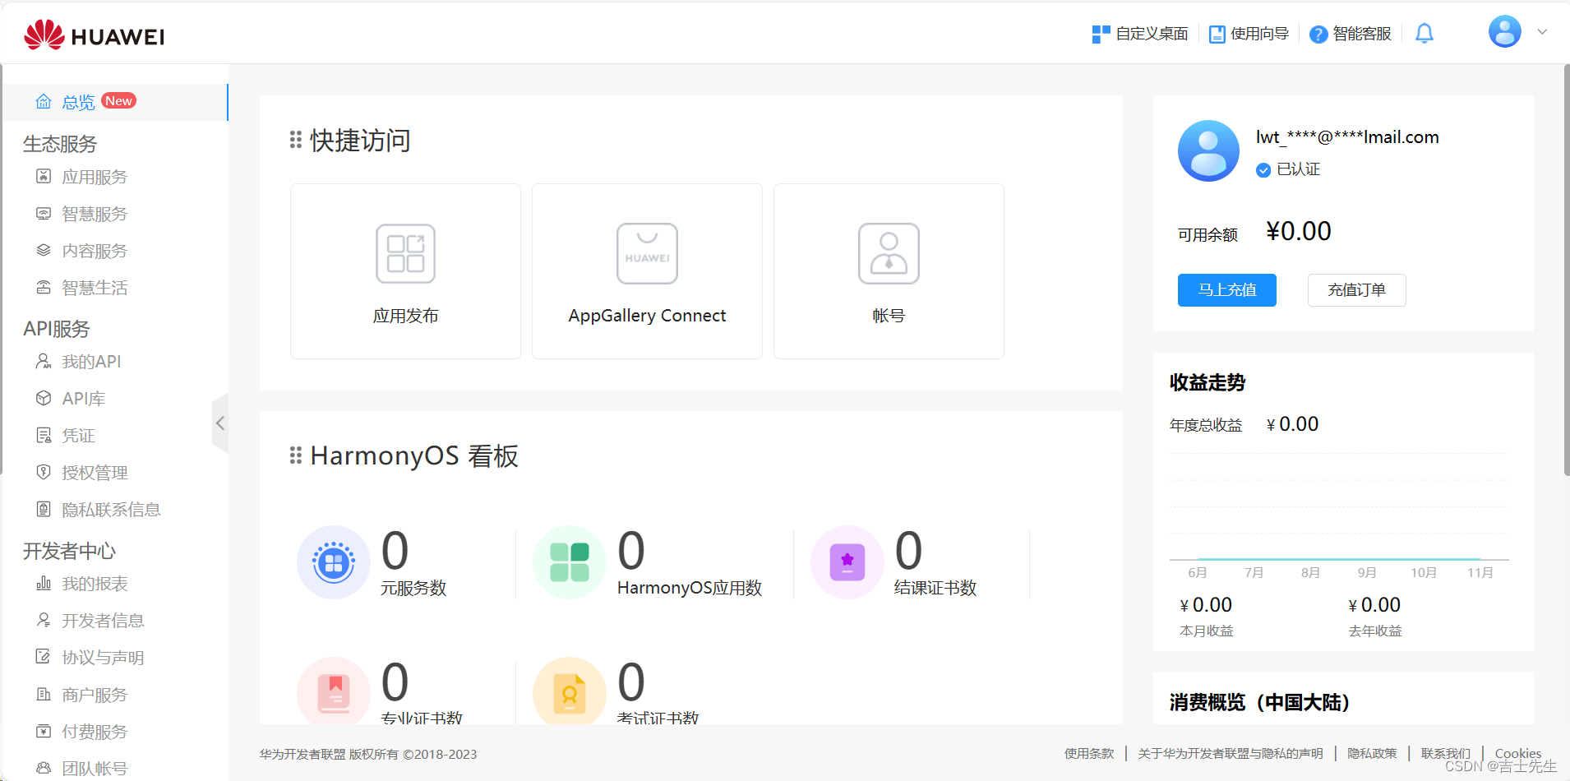Open 我的API in the sidebar
Viewport: 1570px width, 781px height.
[x=91, y=362]
